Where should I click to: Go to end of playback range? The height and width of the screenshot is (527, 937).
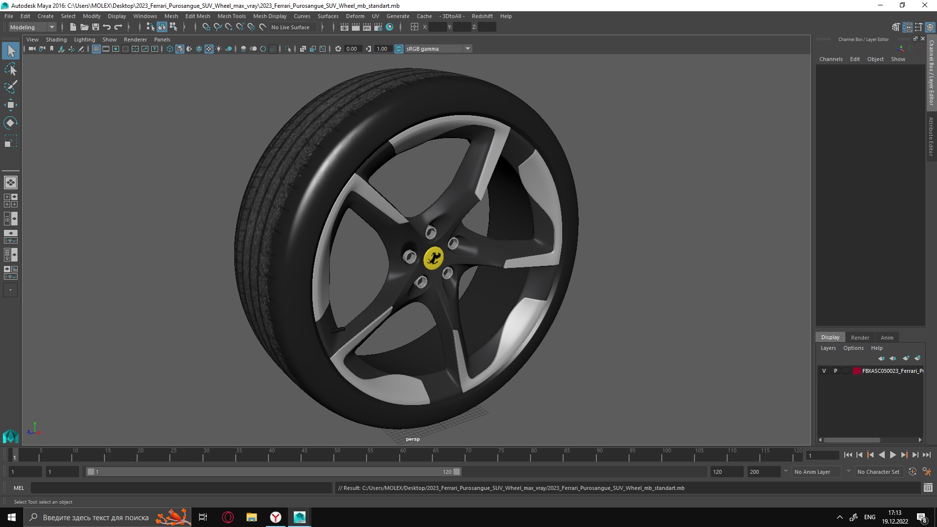pyautogui.click(x=927, y=455)
